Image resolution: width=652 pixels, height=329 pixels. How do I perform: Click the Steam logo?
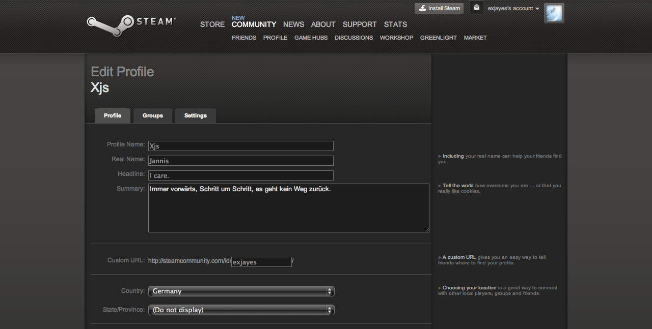(x=131, y=25)
